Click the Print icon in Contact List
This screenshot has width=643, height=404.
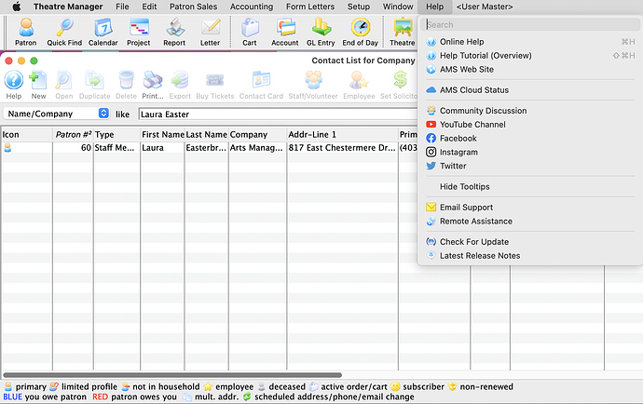[153, 85]
